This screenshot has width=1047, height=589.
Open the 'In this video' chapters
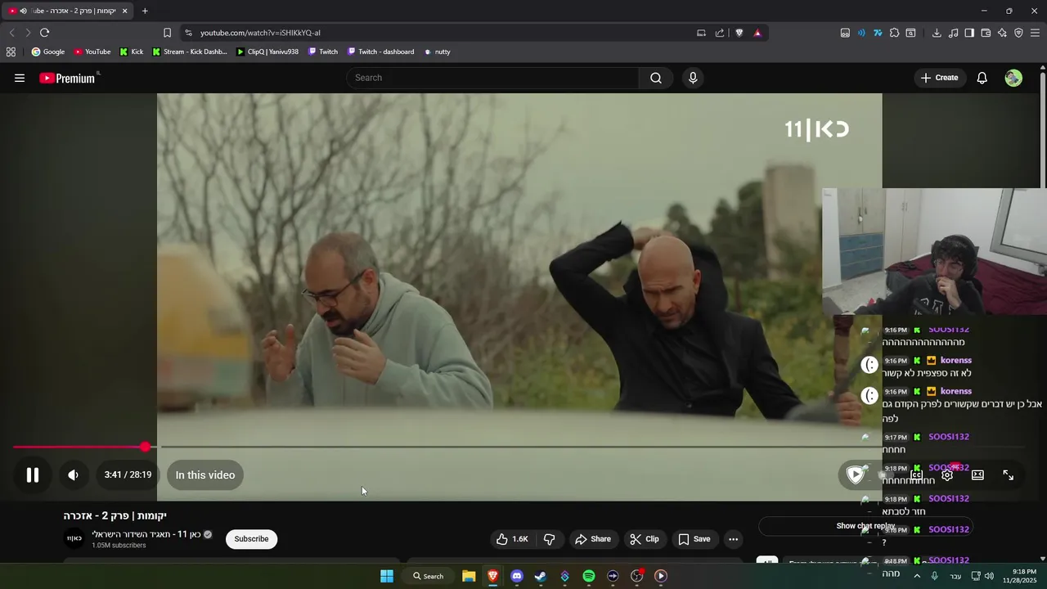[204, 474]
